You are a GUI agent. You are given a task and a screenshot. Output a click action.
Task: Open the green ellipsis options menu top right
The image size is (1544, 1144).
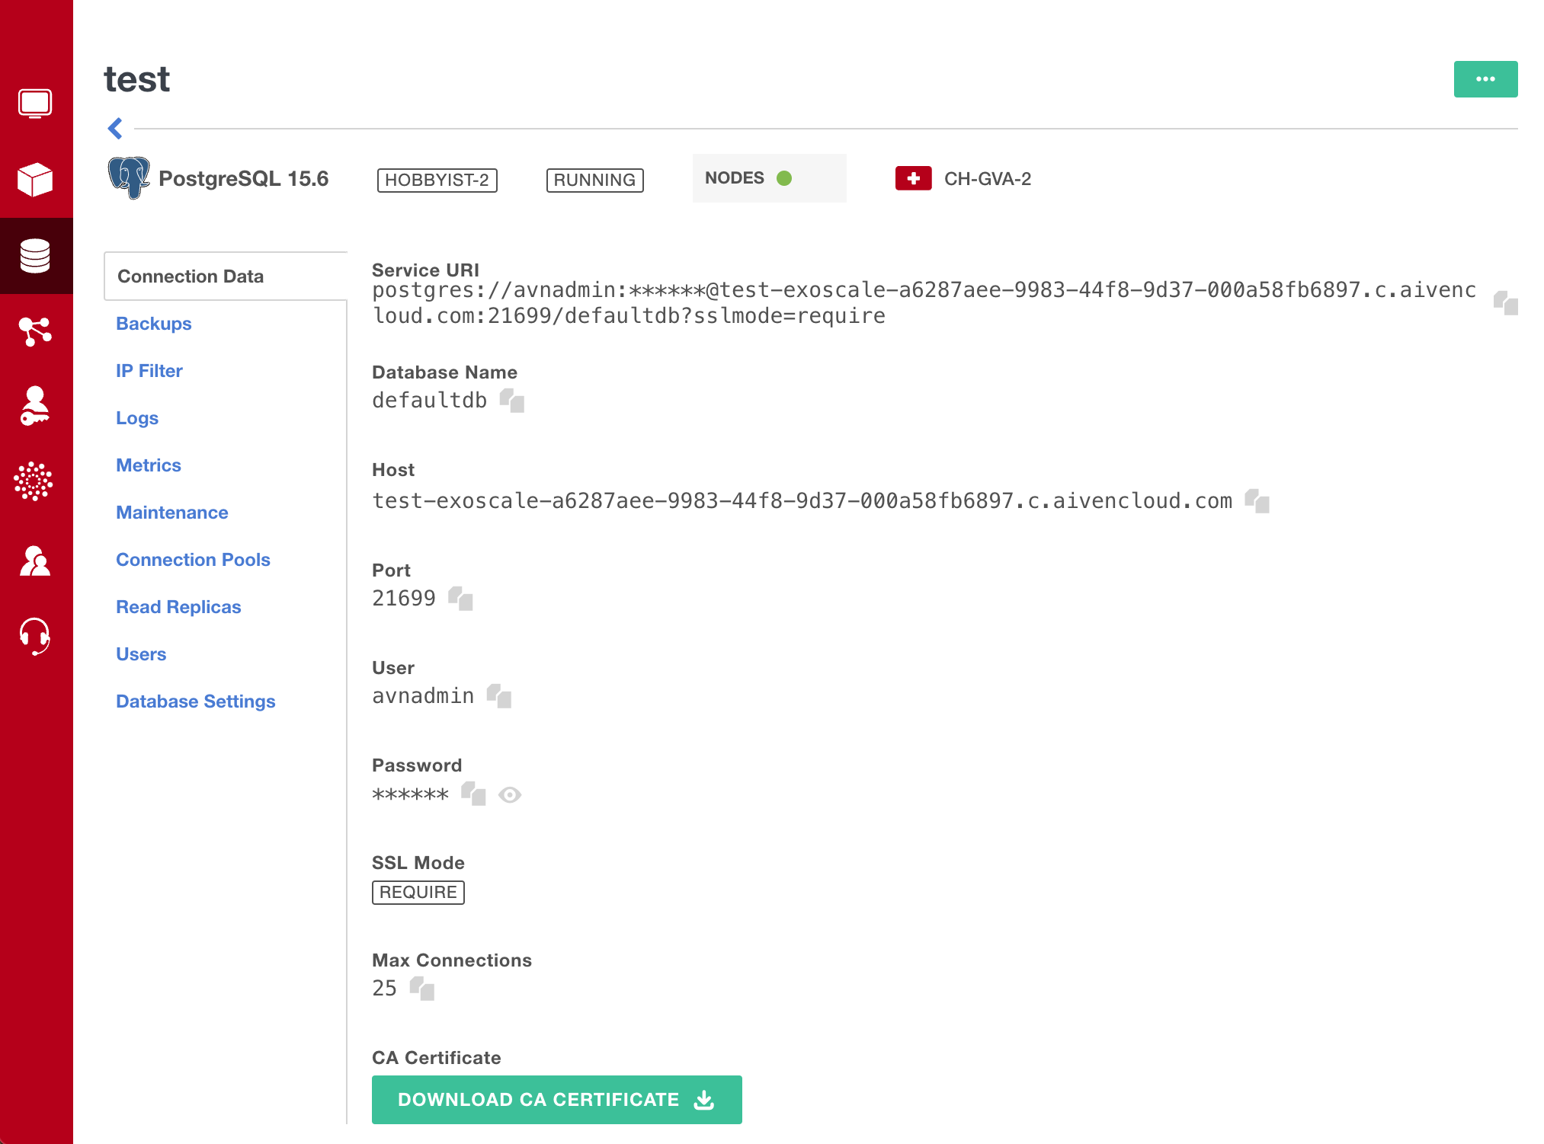click(1485, 78)
